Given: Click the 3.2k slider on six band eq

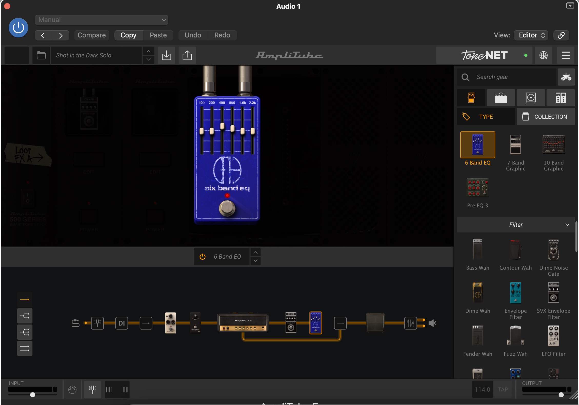Looking at the screenshot, I should click(x=253, y=131).
